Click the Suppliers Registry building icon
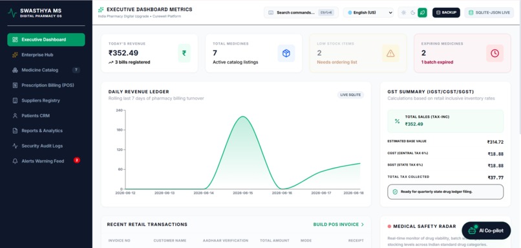 (x=15, y=100)
